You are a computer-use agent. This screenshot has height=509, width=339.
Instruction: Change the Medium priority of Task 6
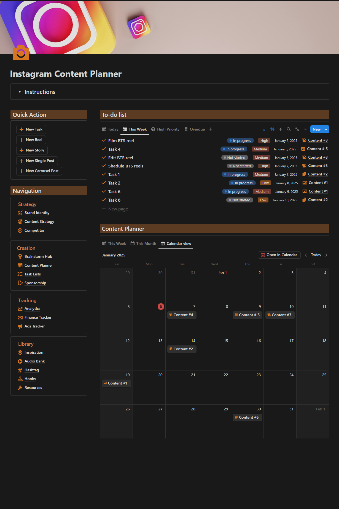click(262, 191)
